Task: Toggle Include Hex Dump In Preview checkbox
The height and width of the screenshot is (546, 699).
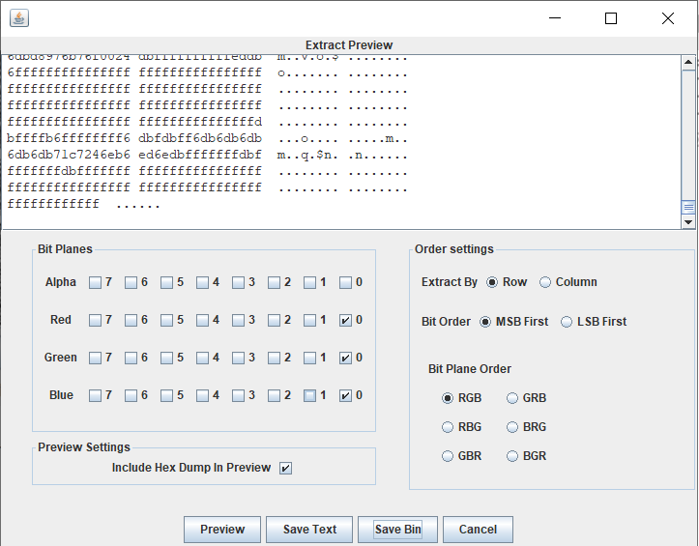Action: coord(285,468)
